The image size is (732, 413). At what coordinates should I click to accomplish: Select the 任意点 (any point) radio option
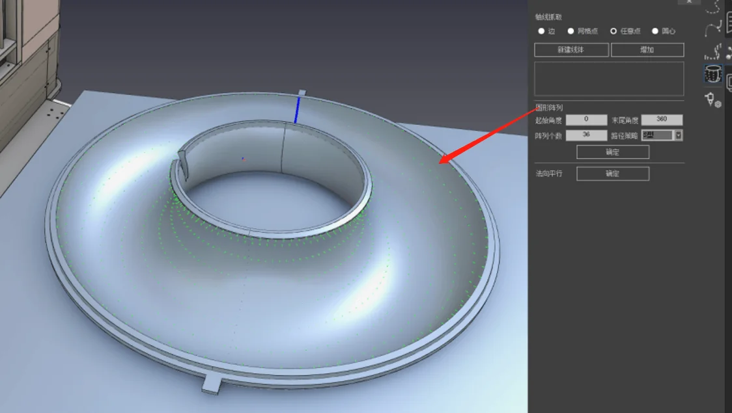click(626, 31)
